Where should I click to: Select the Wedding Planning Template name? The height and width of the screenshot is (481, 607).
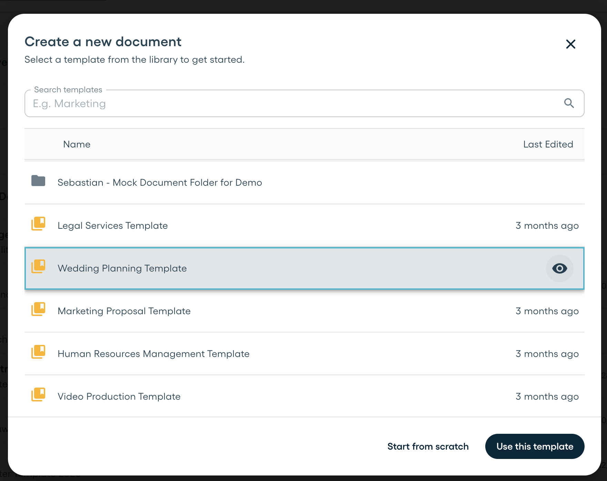122,268
